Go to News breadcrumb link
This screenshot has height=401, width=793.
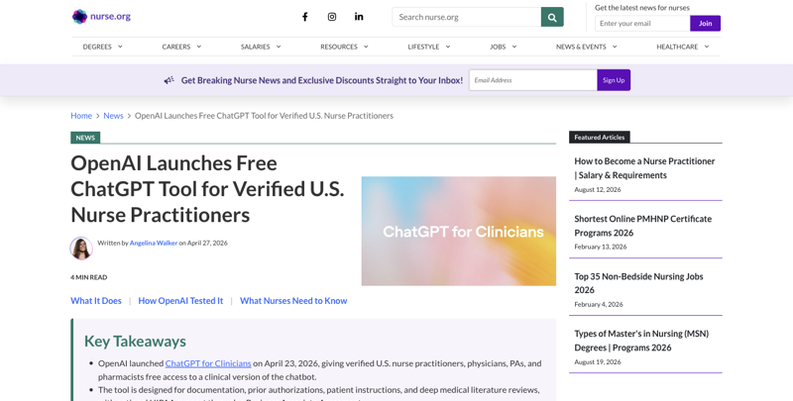(113, 116)
